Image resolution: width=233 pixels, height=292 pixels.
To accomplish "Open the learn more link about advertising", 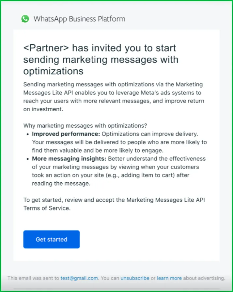I will coord(169,278).
